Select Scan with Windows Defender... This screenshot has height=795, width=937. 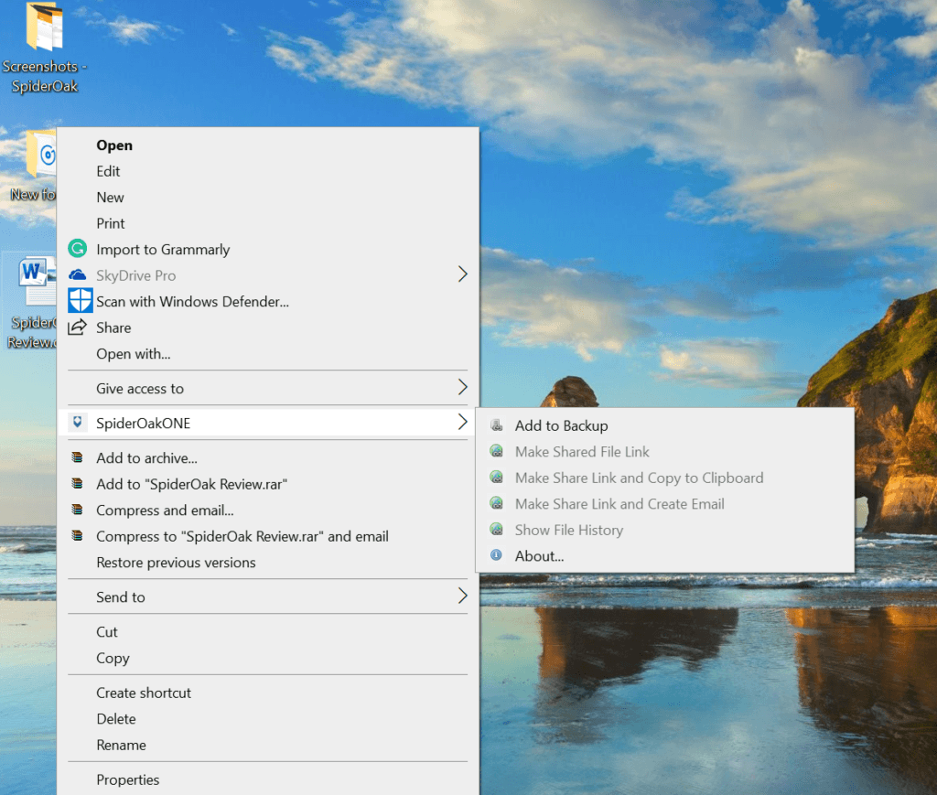[268, 302]
